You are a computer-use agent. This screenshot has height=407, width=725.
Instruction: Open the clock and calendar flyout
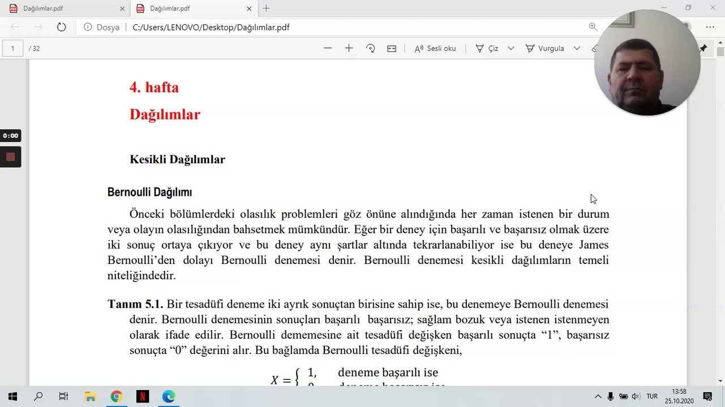coord(679,396)
